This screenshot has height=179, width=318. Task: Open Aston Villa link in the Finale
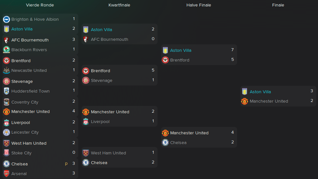[x=260, y=92]
